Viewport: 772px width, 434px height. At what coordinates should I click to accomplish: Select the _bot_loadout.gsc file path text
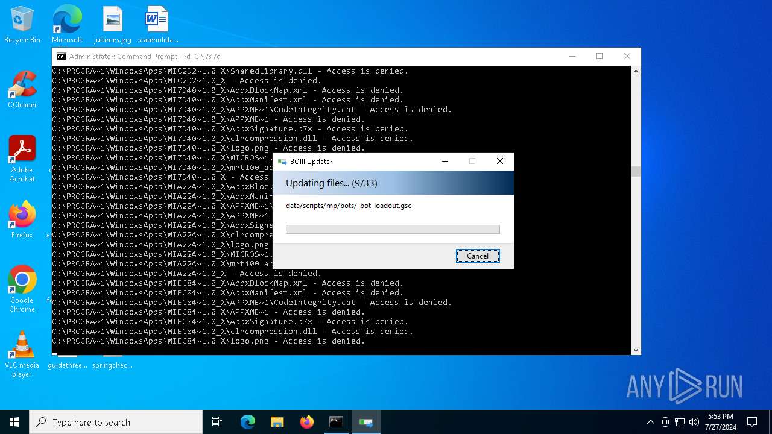pyautogui.click(x=349, y=206)
